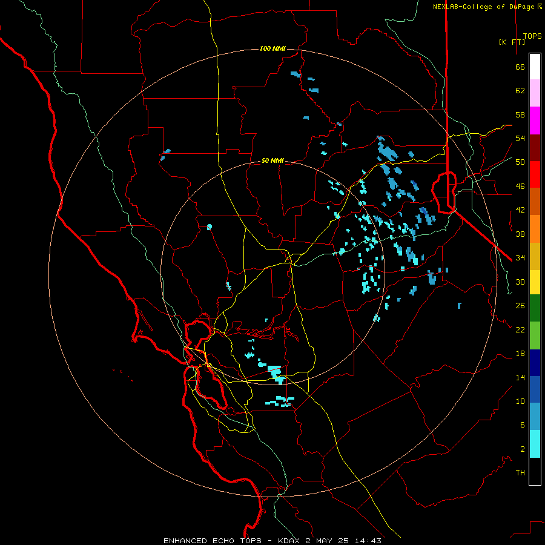Screen dimensions: 545x545
Task: Pick the cyan legend swatch
Action: coord(535,444)
